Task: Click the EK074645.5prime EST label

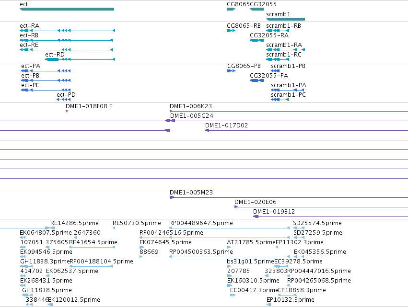Action: [165, 242]
